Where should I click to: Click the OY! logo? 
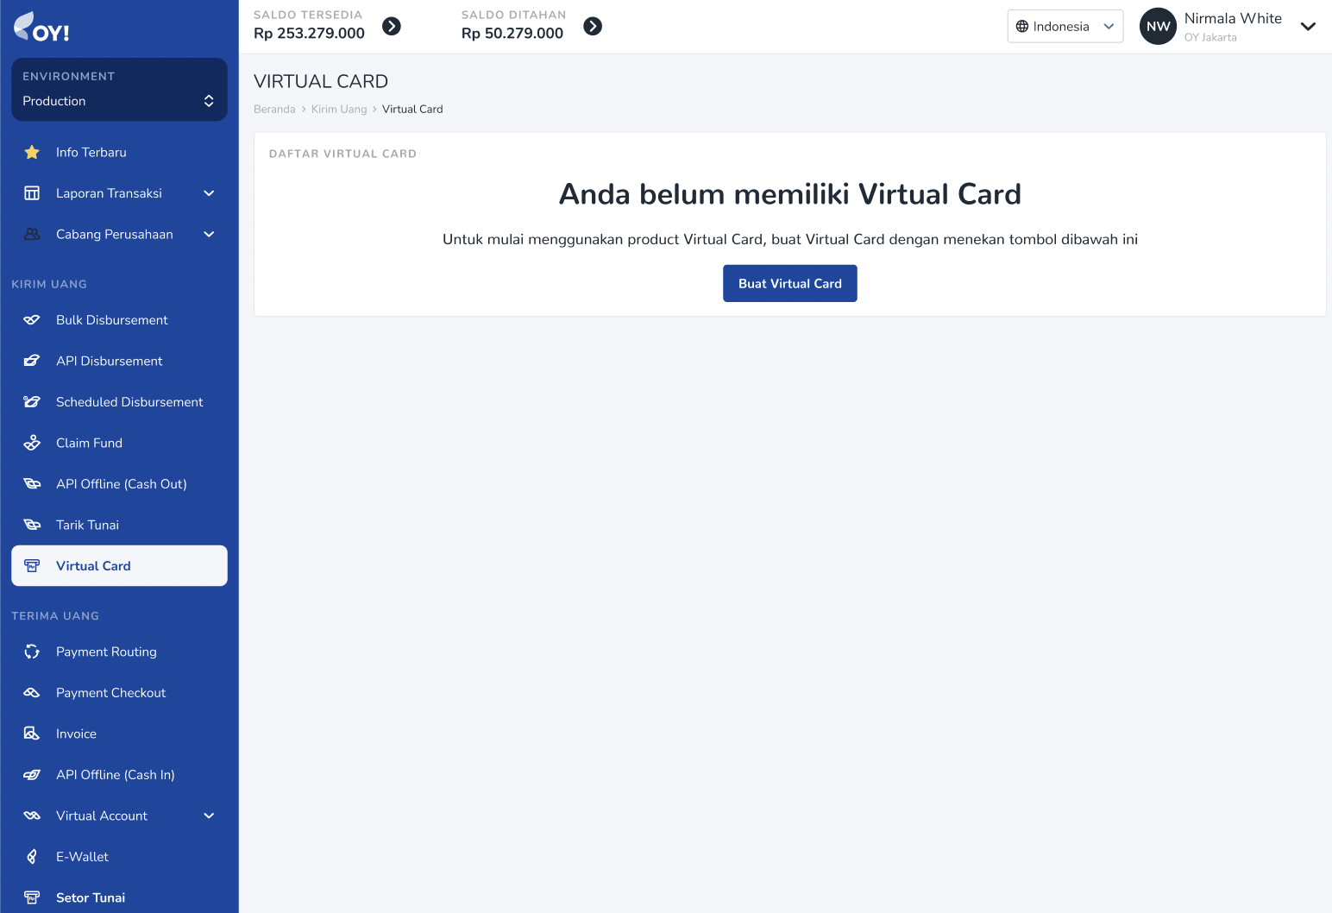[x=41, y=27]
